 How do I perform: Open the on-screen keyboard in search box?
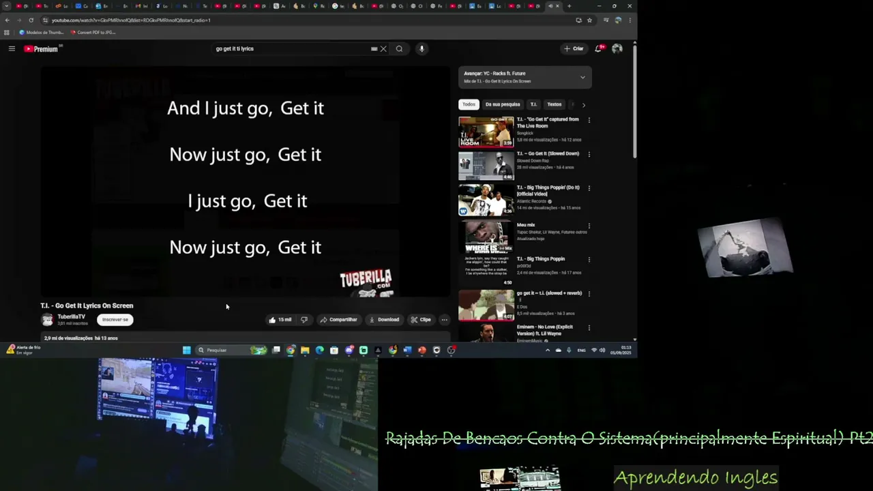374,48
